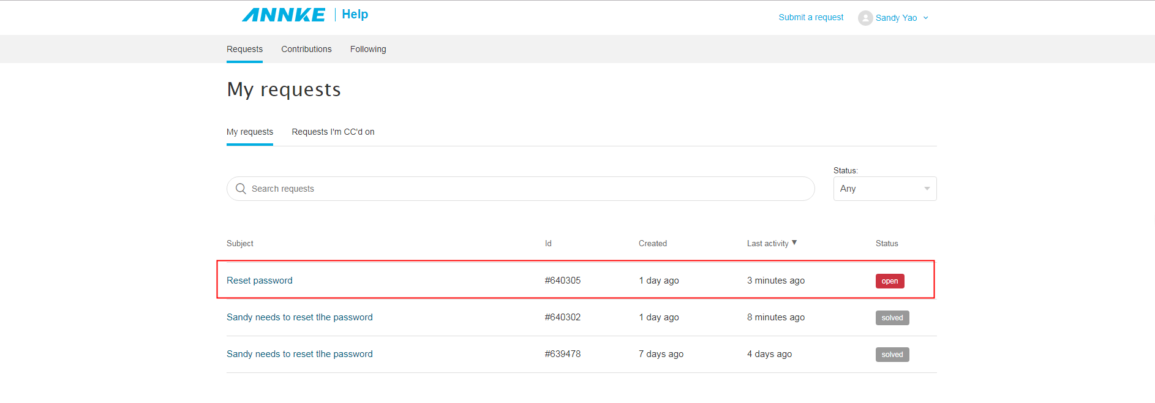Open the Requests I'm CC'd on tab

point(333,132)
